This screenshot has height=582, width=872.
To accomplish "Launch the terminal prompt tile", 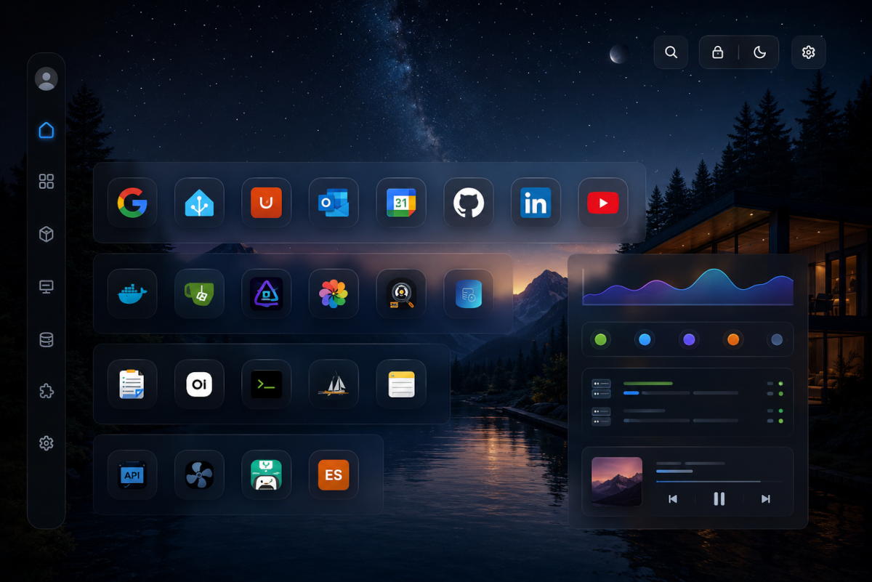I will coord(267,384).
